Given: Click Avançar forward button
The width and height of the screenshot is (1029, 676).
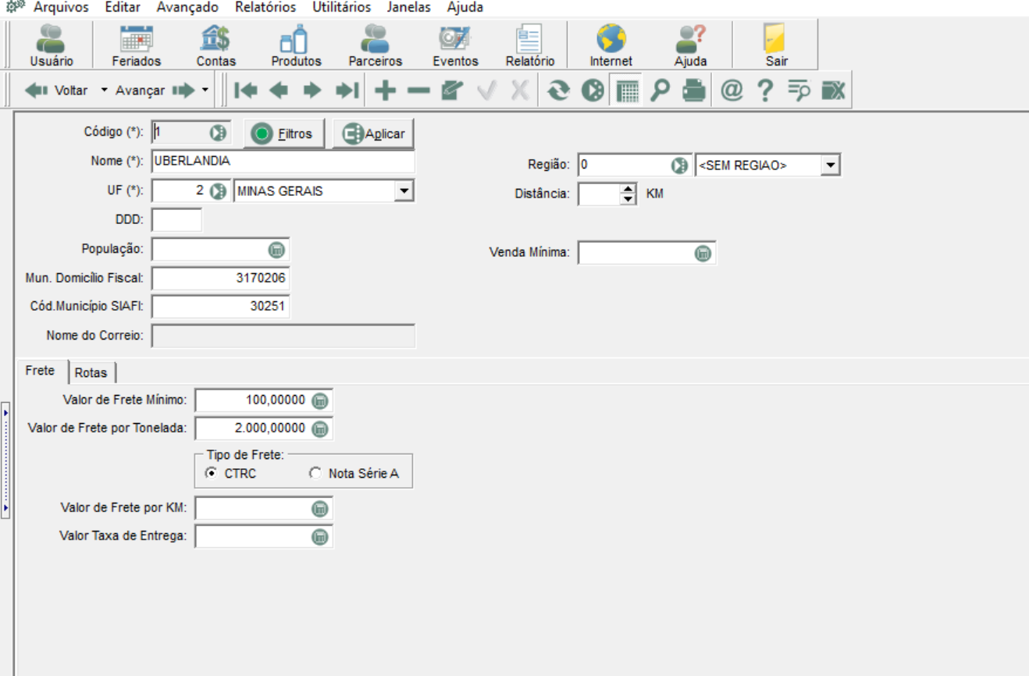Looking at the screenshot, I should (x=155, y=91).
